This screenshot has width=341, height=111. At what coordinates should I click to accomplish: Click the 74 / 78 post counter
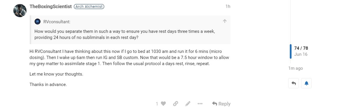coord(301,48)
